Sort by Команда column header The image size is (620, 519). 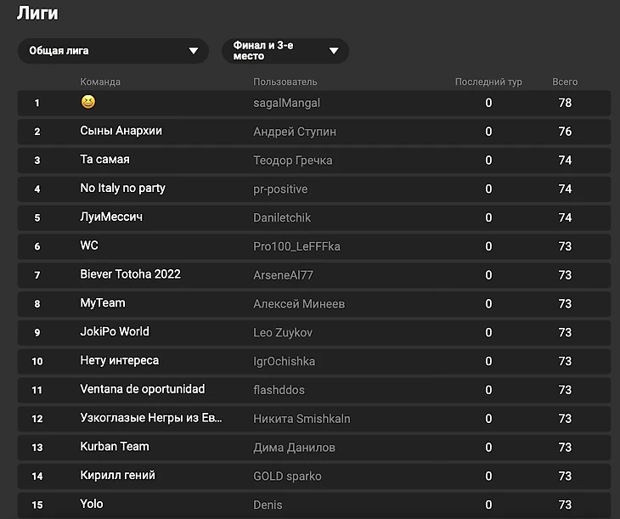100,82
